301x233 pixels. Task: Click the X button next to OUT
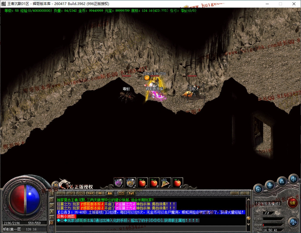click(x=245, y=193)
